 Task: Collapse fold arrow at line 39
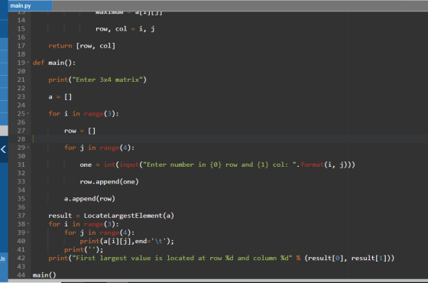click(x=28, y=233)
